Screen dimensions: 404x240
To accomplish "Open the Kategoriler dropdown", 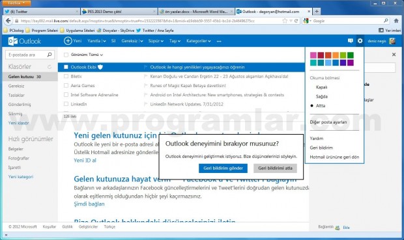I will pos(198,41).
